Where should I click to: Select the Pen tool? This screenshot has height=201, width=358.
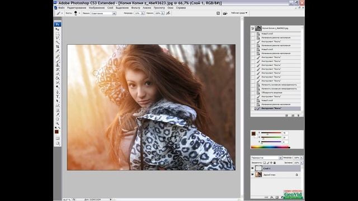pyautogui.click(x=57, y=92)
